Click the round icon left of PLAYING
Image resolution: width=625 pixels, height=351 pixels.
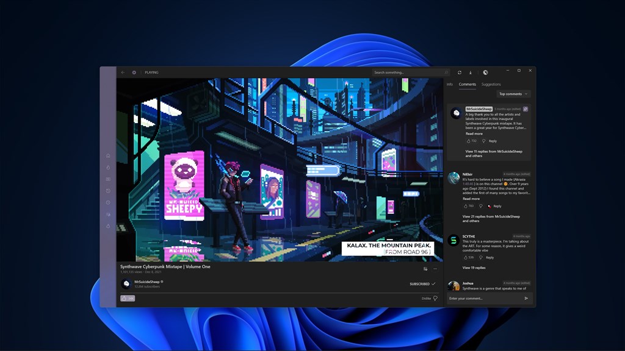coord(134,73)
